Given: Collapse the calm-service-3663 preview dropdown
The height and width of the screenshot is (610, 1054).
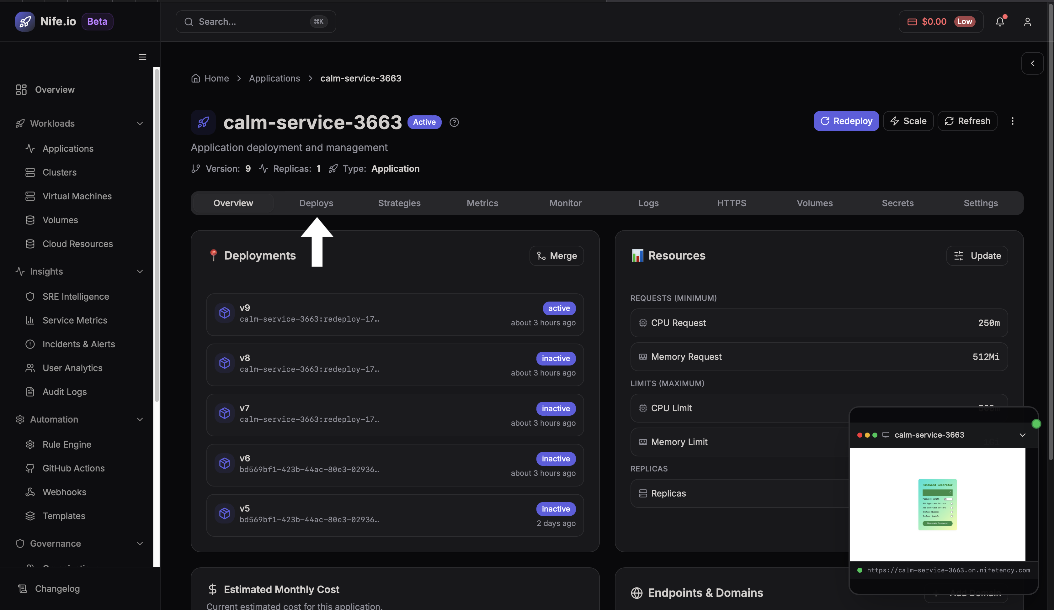Looking at the screenshot, I should tap(1022, 435).
